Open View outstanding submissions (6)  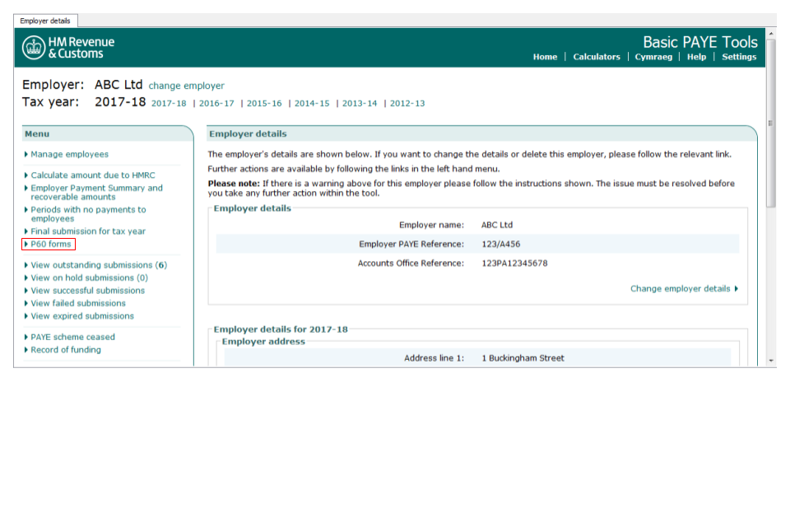98,264
